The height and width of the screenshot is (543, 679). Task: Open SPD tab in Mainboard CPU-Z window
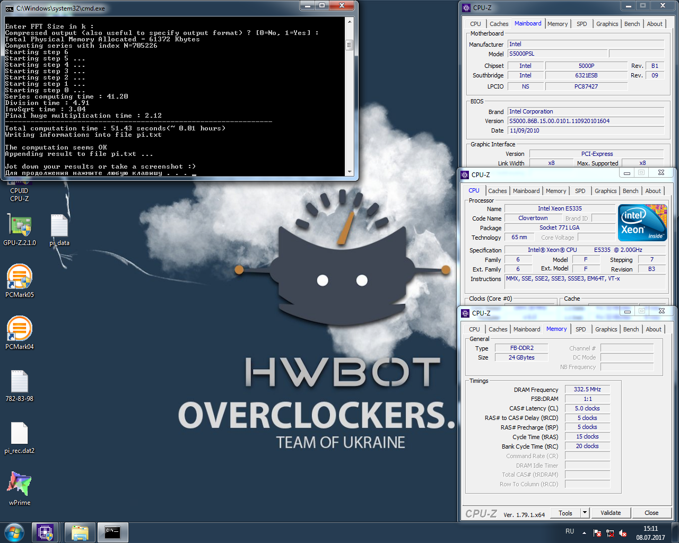[x=582, y=24]
